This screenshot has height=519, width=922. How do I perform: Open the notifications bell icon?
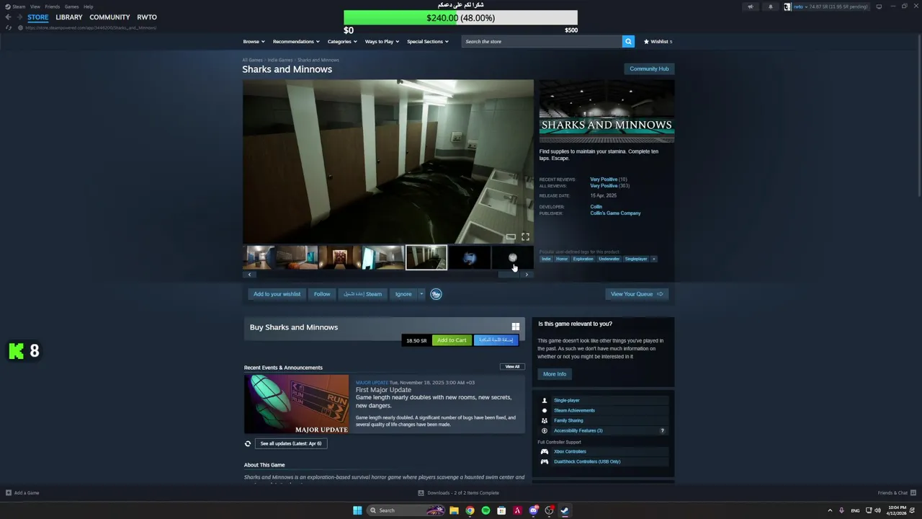point(770,6)
